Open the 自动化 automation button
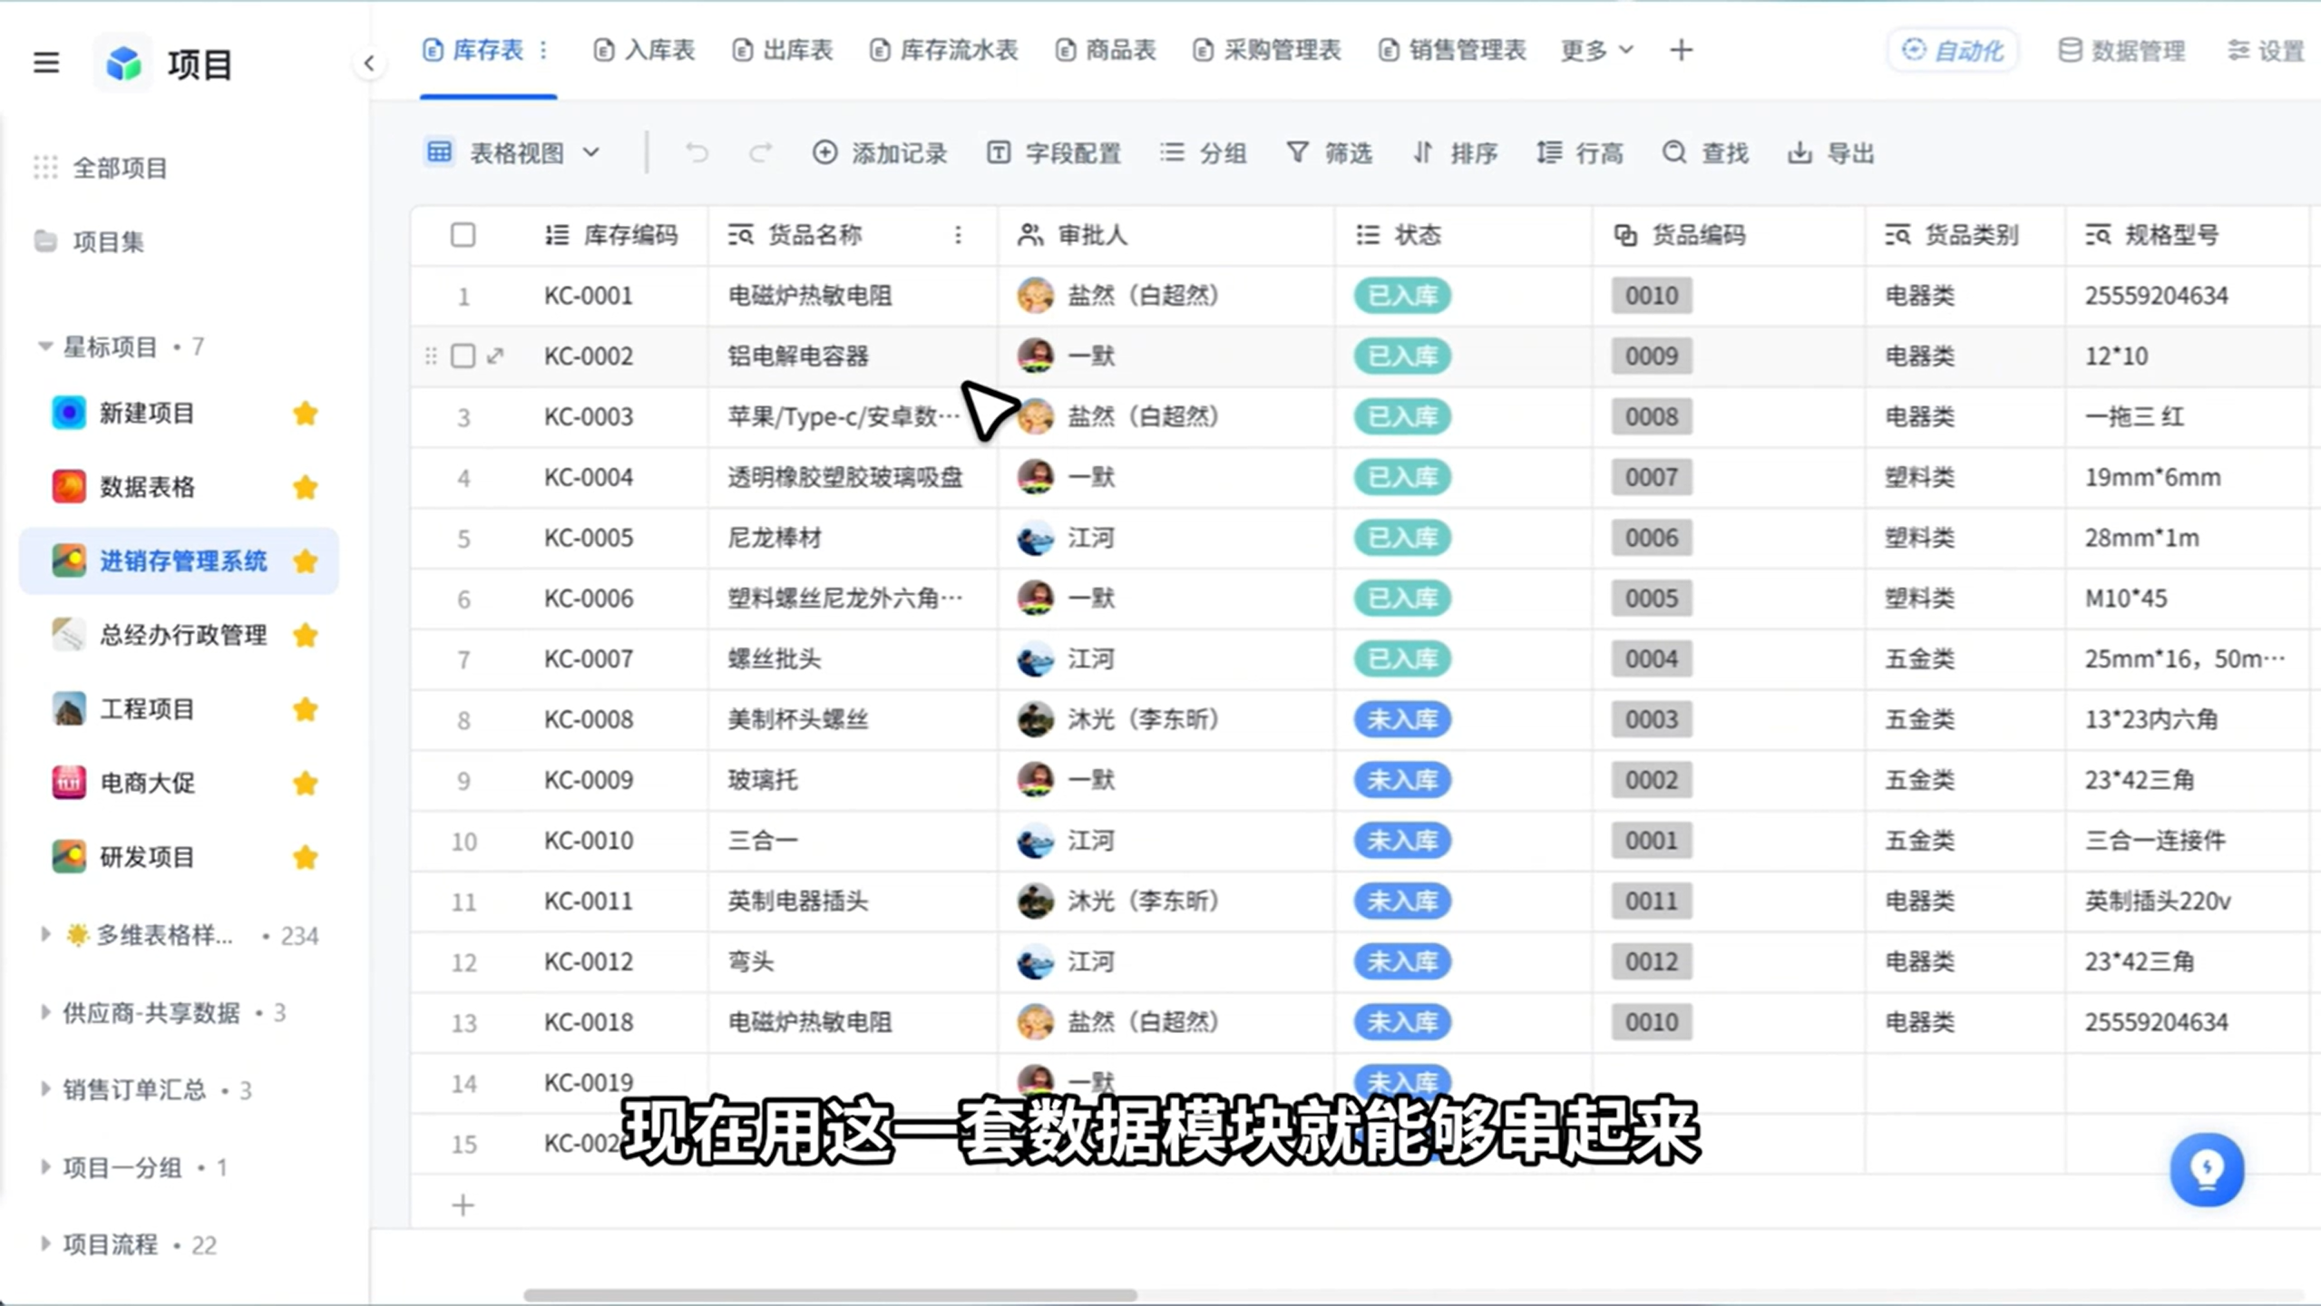The image size is (2321, 1306). point(1952,50)
